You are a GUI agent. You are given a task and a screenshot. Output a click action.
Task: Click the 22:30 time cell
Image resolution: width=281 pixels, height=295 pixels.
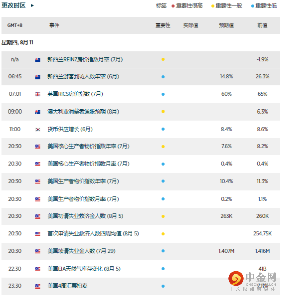(x=15, y=269)
